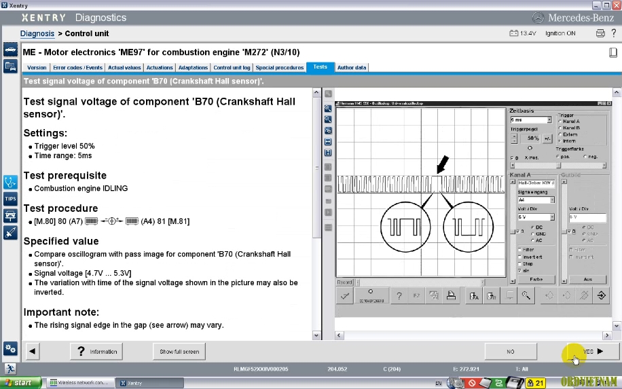
Task: Click the fit-height icon in the image viewer toolbar
Action: coord(328,153)
